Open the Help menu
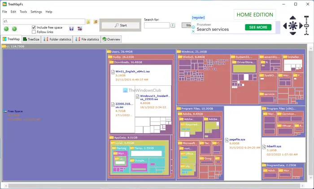This screenshot has height=189, width=314. click(49, 12)
